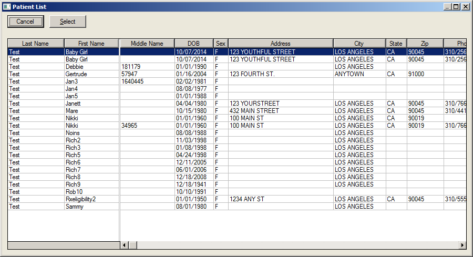This screenshot has height=257, width=473.
Task: Click the horizontal scrollbar thumb
Action: pyautogui.click(x=133, y=245)
